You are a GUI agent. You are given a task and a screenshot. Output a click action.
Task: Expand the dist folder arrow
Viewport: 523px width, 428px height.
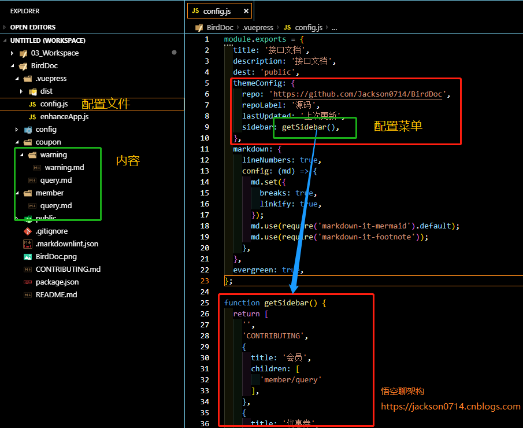click(21, 91)
